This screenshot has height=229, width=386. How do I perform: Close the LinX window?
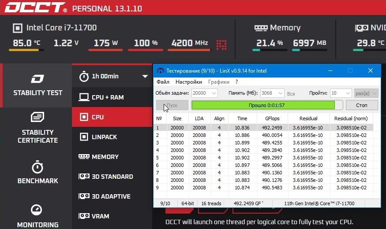pos(371,71)
